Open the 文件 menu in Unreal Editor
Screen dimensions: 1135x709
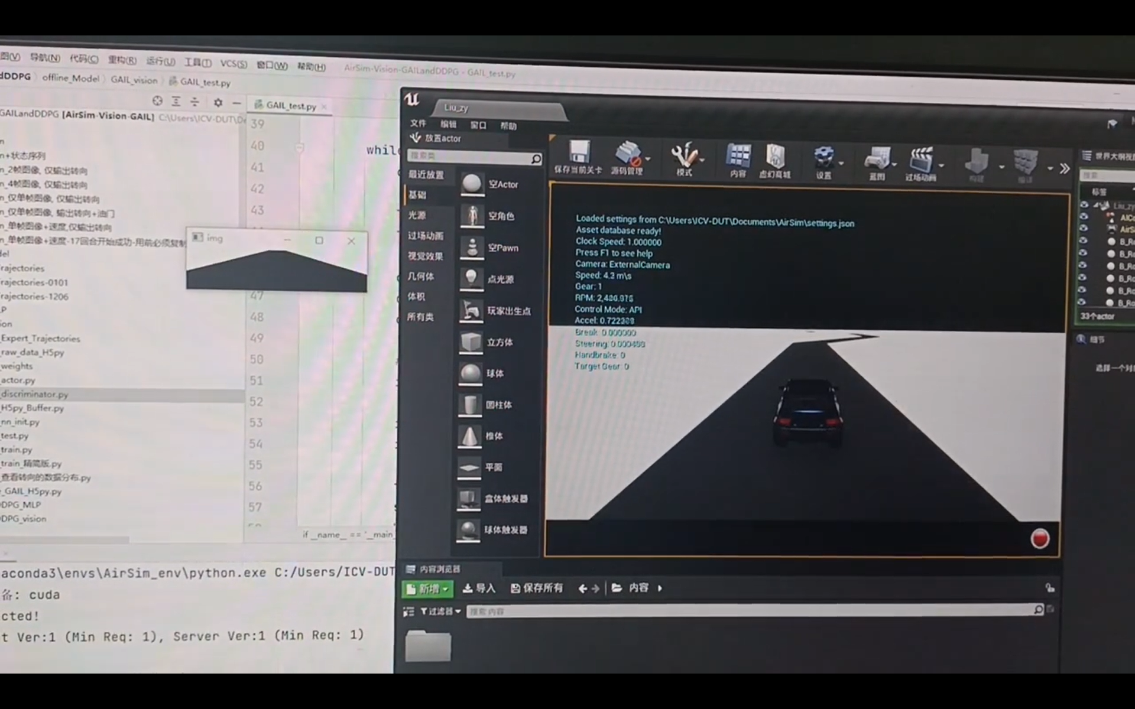[x=418, y=123]
